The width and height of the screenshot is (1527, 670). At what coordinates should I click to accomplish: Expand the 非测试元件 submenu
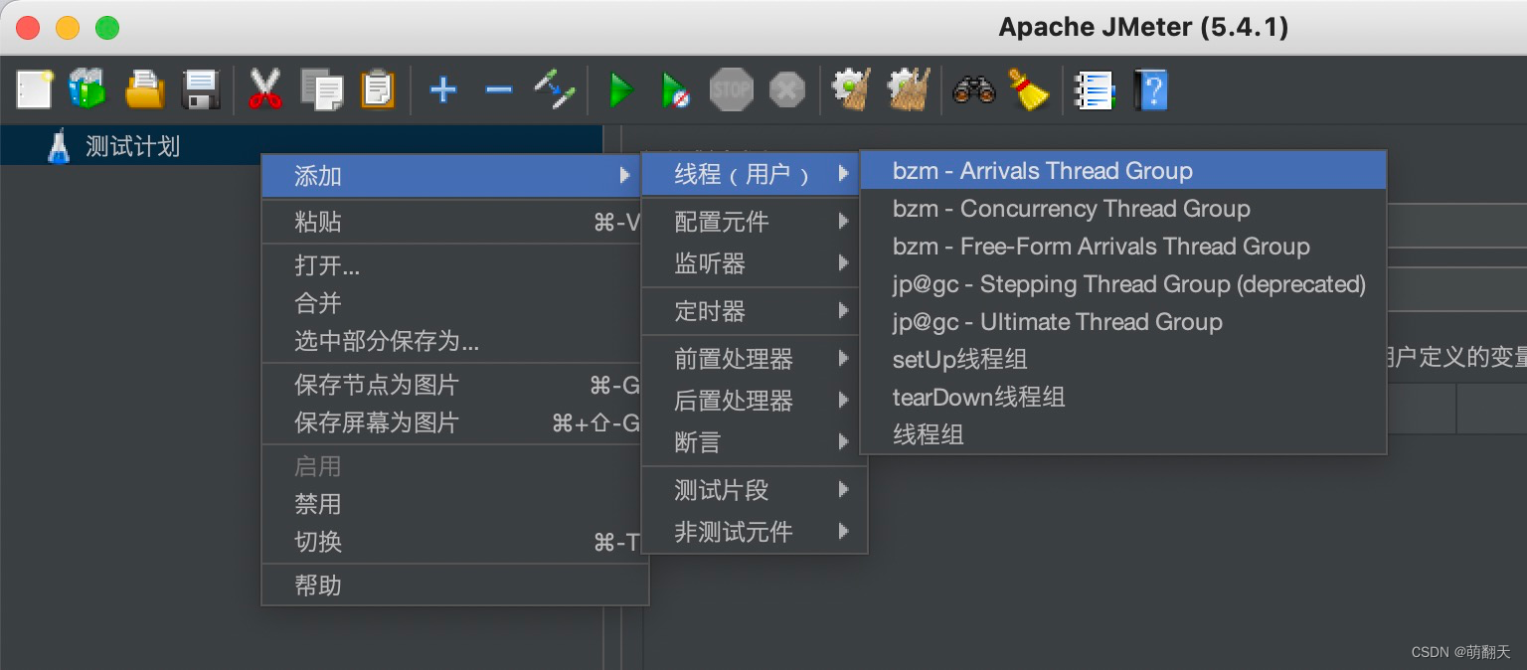pyautogui.click(x=754, y=532)
